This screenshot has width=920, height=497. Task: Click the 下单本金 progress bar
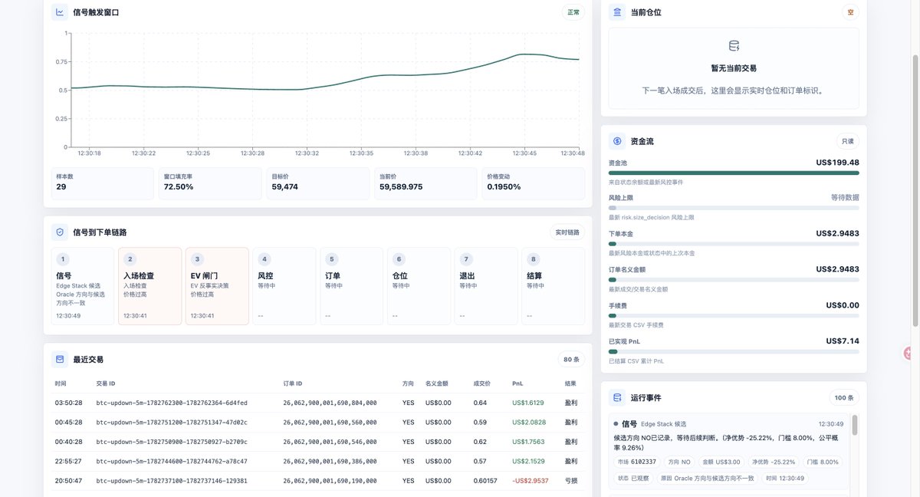[x=734, y=244]
